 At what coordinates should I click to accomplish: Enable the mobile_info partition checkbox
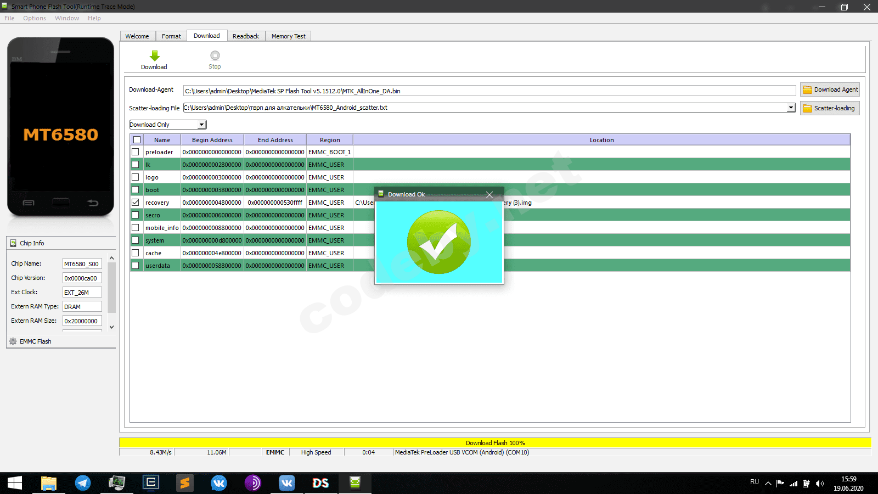136,228
